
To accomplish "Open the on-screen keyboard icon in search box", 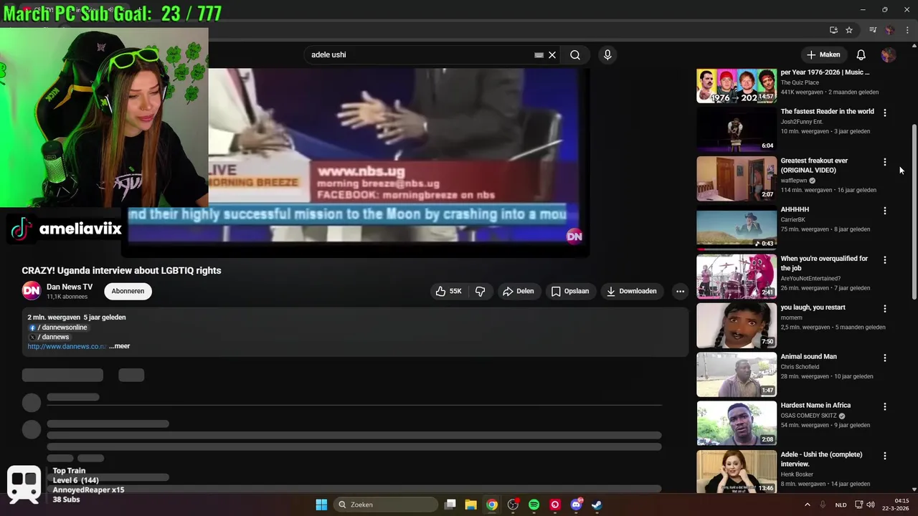I will pos(539,55).
